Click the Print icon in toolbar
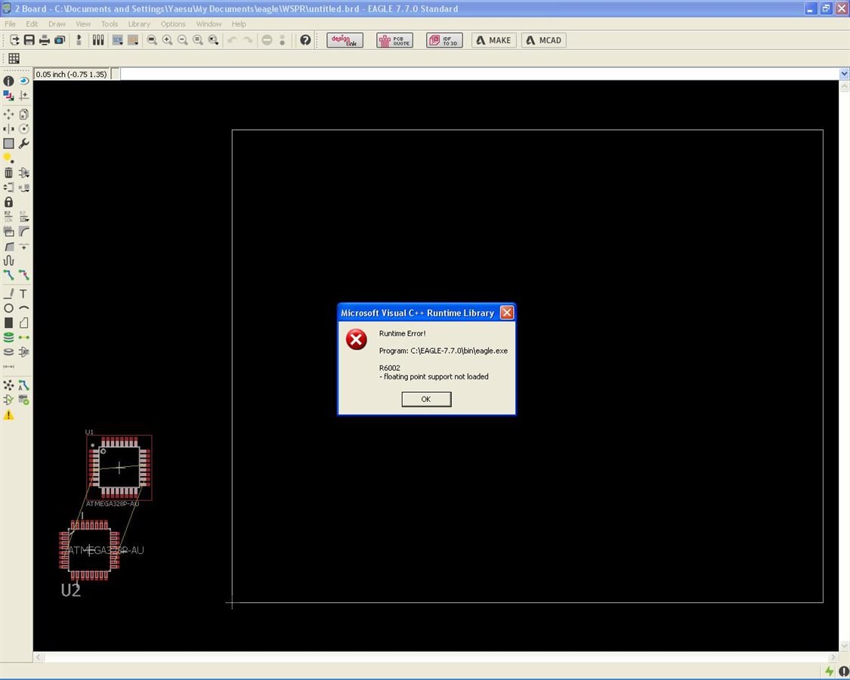Screen dimensions: 850x680 (45, 40)
